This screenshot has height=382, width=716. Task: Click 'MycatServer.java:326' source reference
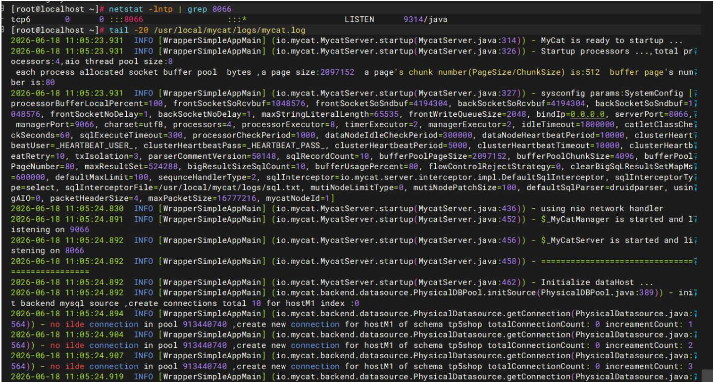pyautogui.click(x=467, y=51)
